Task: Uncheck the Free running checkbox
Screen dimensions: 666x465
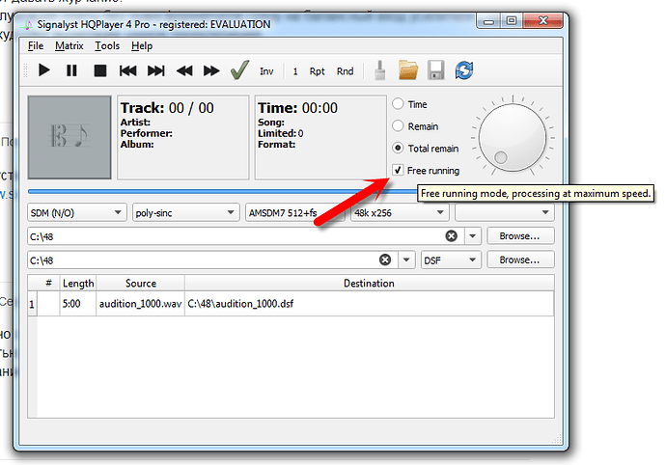Action: tap(398, 171)
